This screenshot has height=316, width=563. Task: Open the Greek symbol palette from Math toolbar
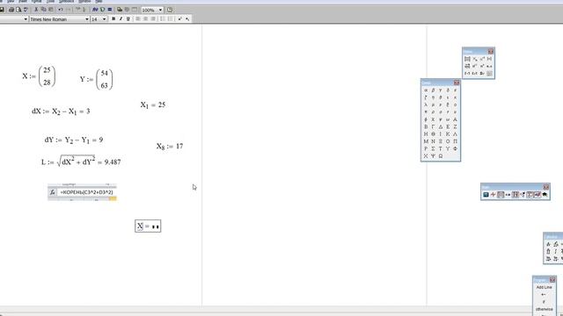point(537,195)
